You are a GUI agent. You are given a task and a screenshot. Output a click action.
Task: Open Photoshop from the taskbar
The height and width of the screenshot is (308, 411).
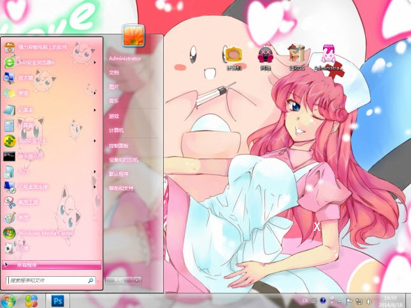(x=57, y=300)
